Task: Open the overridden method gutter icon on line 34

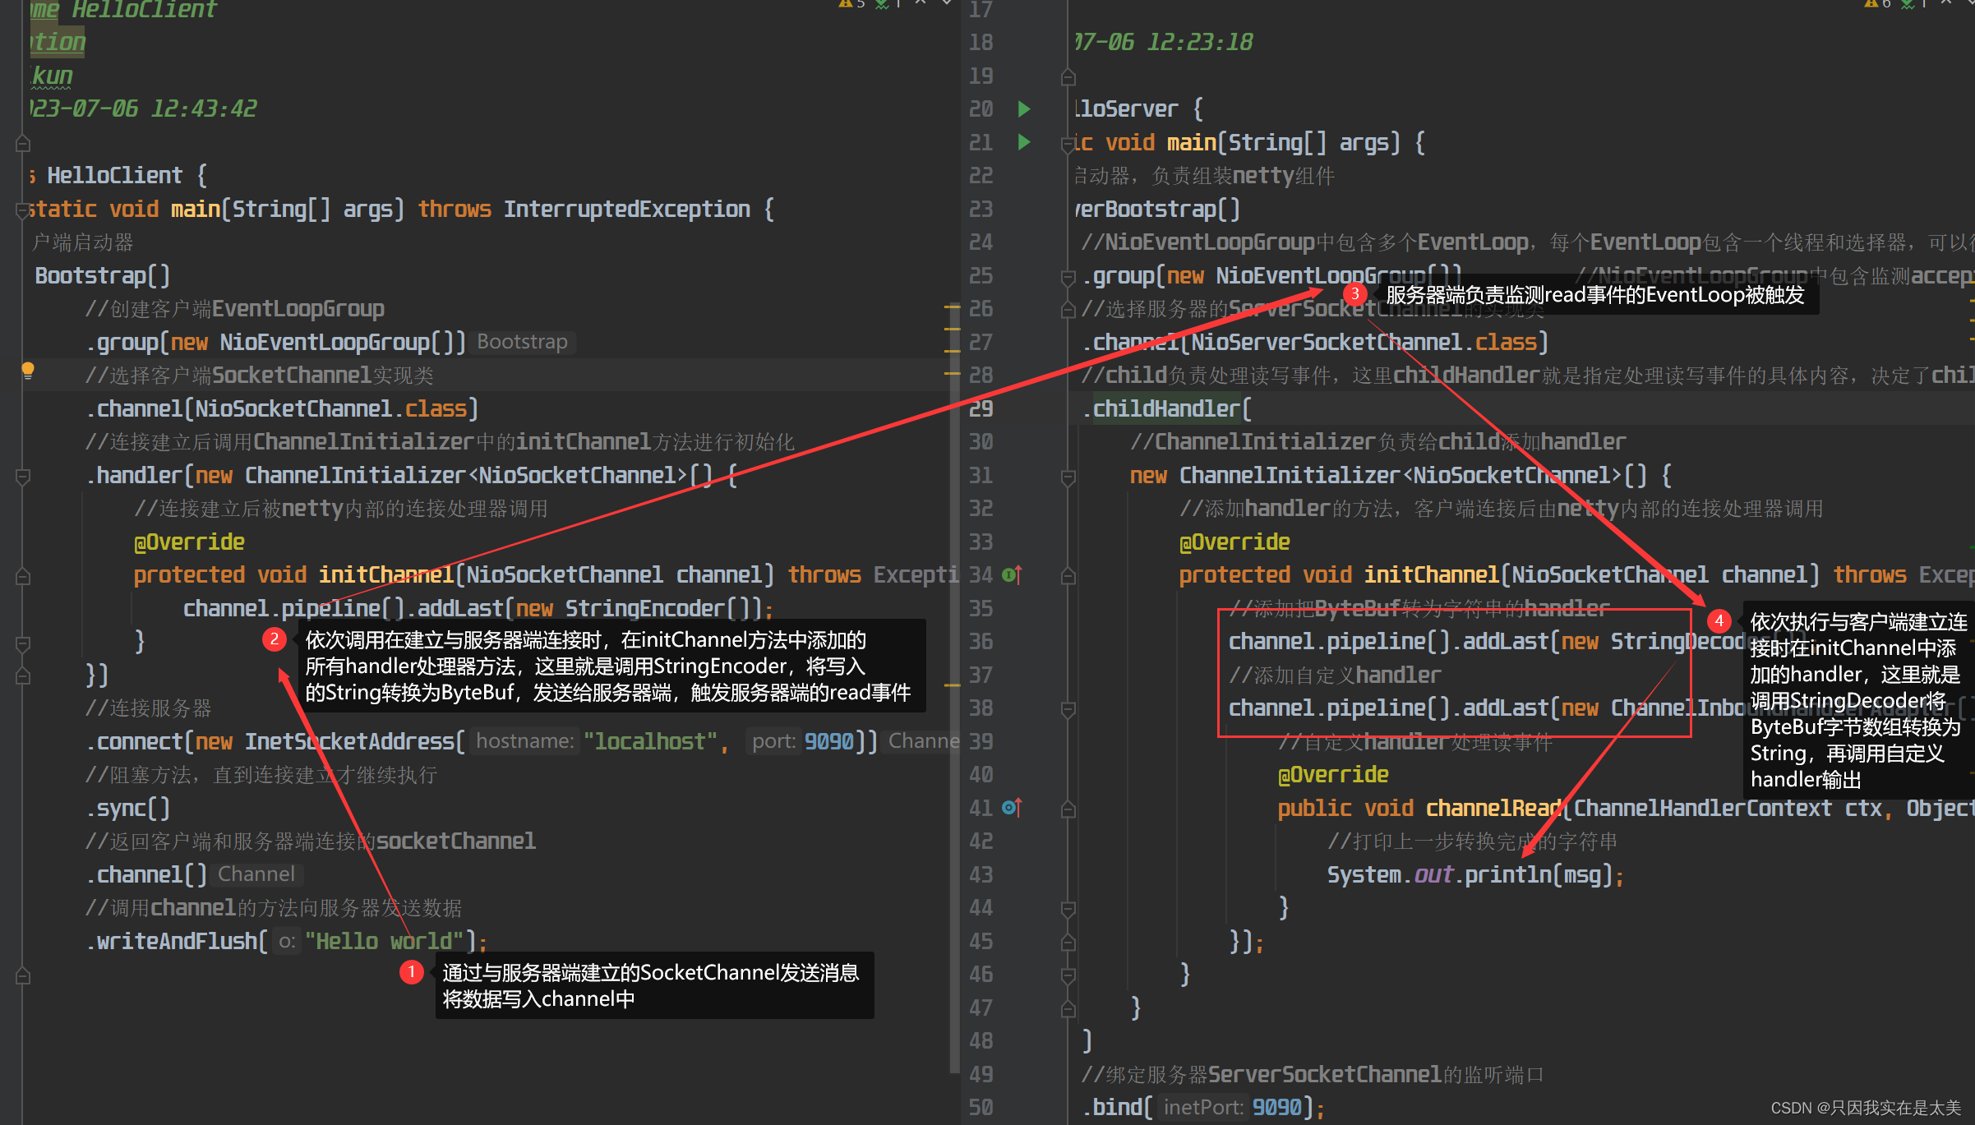Action: coord(1013,574)
